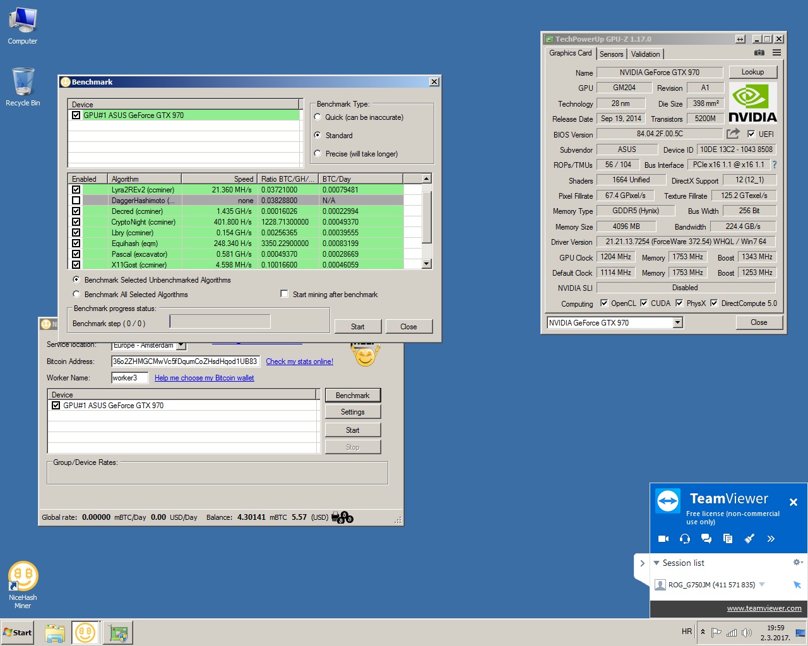Click the Recycle Bin desktop icon
Viewport: 808px width, 646px height.
point(23,87)
